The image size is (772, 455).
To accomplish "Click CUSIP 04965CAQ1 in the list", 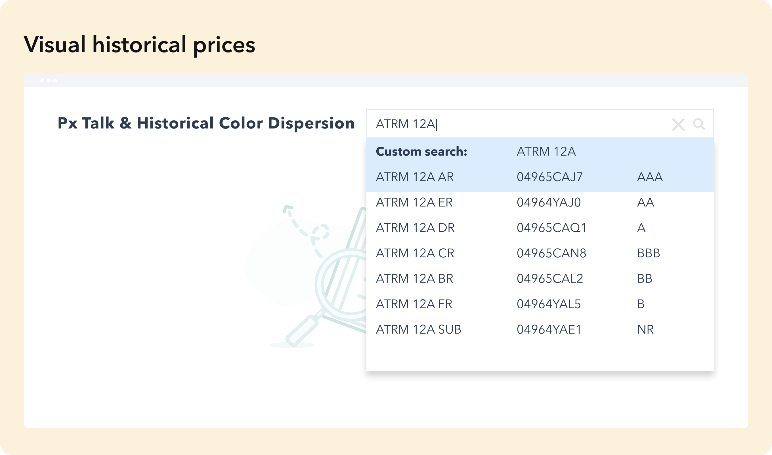I will tap(551, 228).
